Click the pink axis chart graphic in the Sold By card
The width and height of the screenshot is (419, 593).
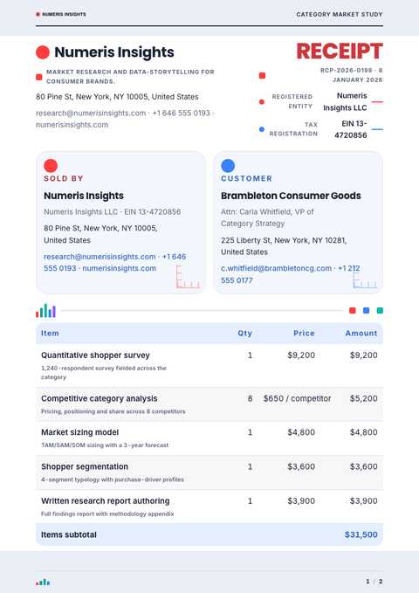pyautogui.click(x=188, y=277)
